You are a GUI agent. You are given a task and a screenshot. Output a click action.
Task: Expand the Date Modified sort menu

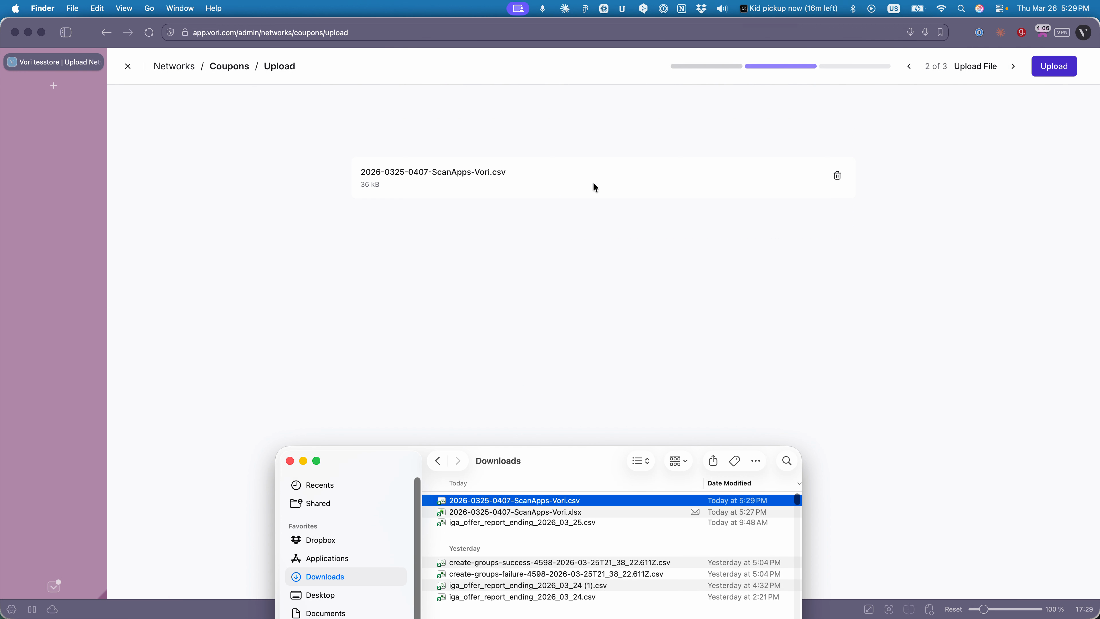click(800, 483)
